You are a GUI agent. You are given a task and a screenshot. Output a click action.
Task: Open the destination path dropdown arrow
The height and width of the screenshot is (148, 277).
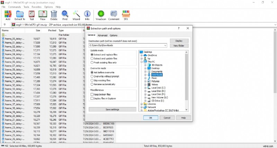coord(165,46)
